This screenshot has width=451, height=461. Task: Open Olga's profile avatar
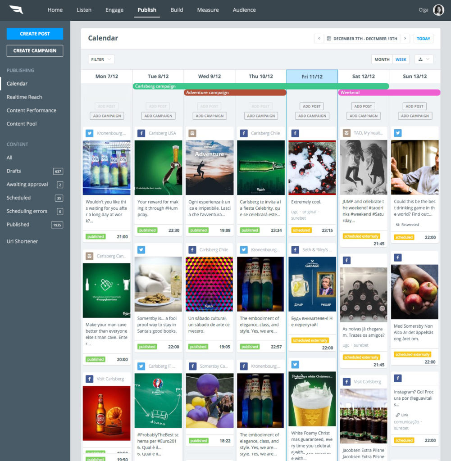pyautogui.click(x=438, y=10)
